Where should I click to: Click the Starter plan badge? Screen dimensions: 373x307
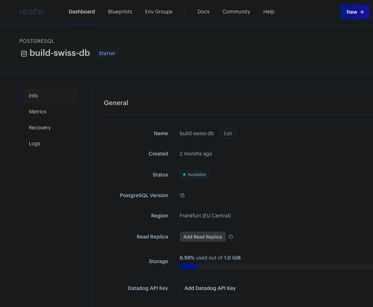click(107, 53)
